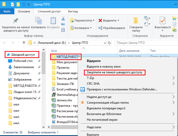Expand the 7-Zip submenu arrow
Screen dimensions: 178x136
(174, 78)
